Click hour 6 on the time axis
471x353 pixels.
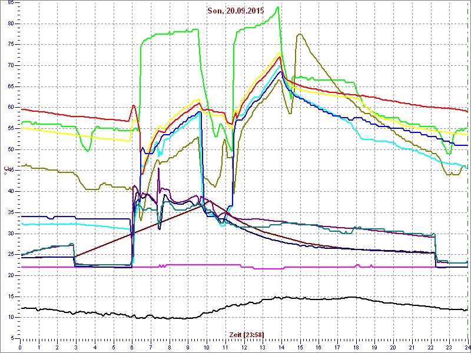point(132,348)
